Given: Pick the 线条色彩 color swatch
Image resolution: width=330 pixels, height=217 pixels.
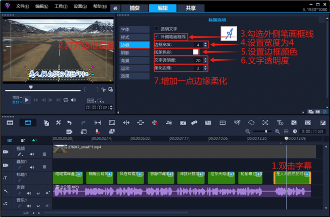Looking at the screenshot, I should click(196, 52).
